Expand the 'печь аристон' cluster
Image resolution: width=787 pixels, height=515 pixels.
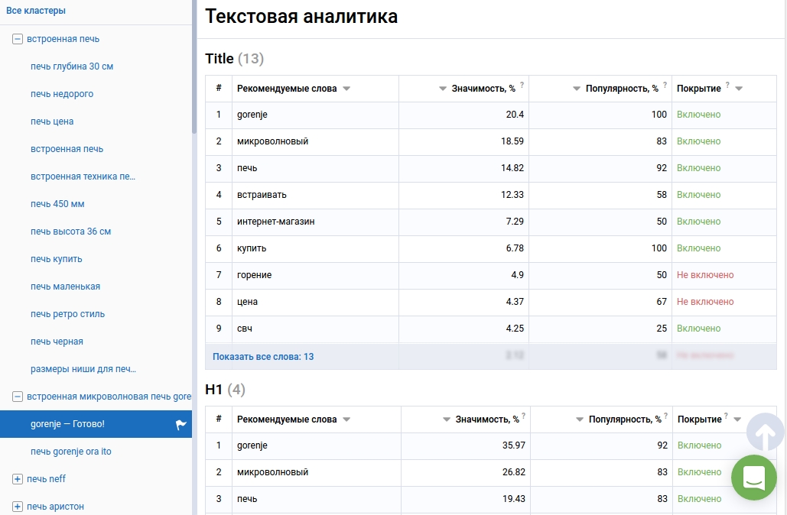[x=18, y=507]
